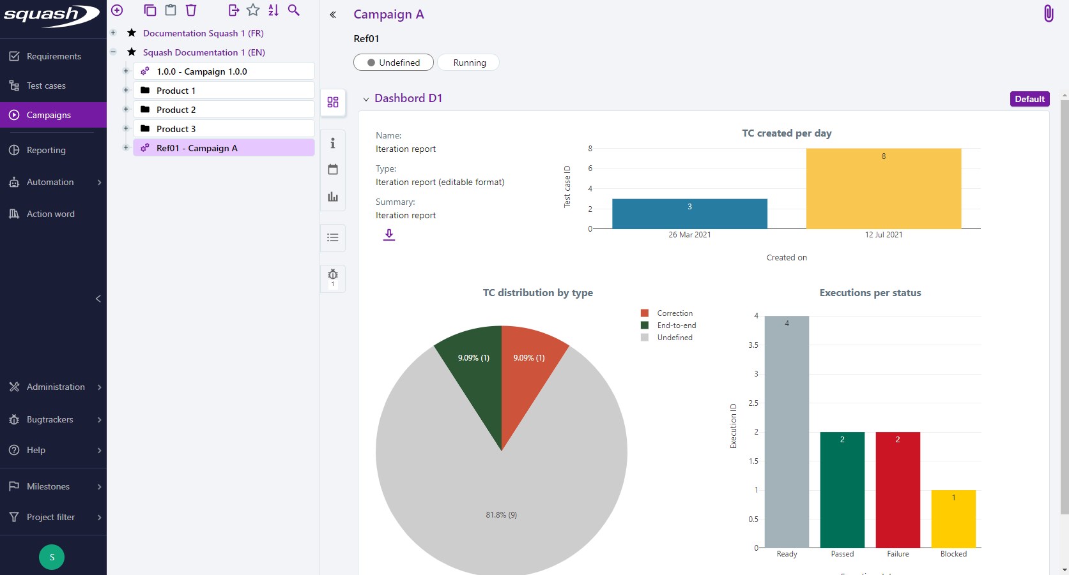Image resolution: width=1069 pixels, height=575 pixels.
Task: Mark Campaign A as favorite with the star
Action: (253, 10)
